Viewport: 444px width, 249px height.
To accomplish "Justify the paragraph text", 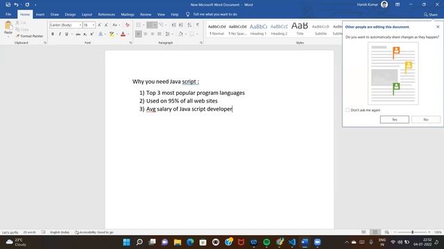I will [160, 34].
